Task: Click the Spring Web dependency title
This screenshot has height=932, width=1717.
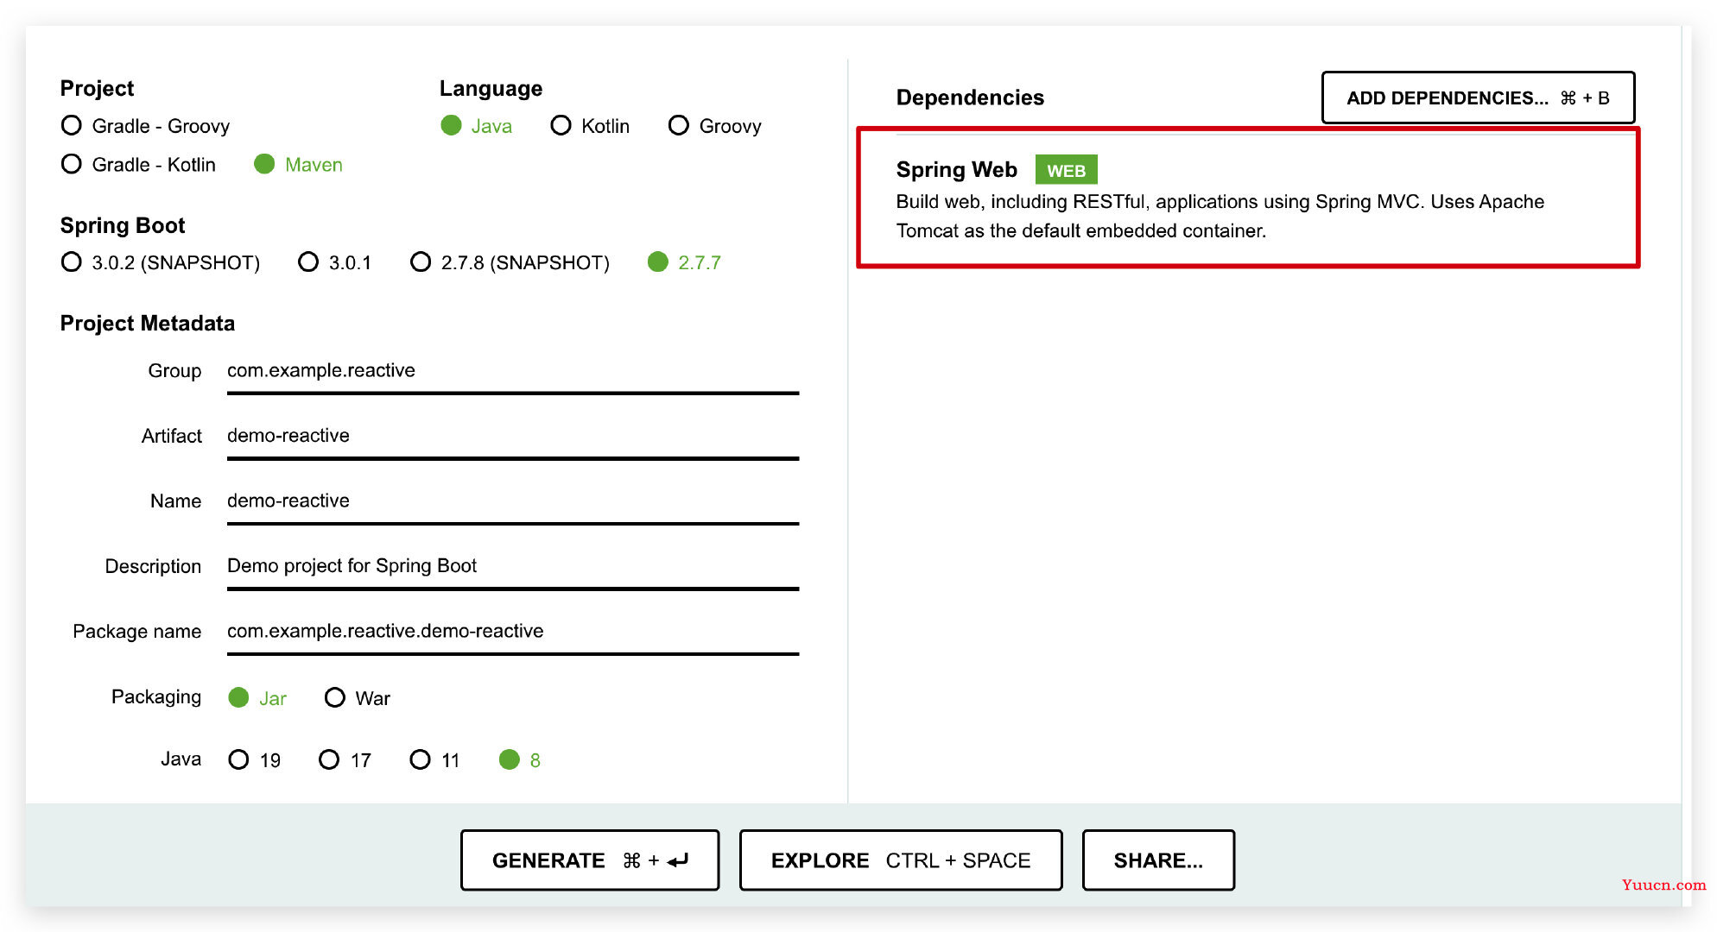Action: (x=956, y=170)
